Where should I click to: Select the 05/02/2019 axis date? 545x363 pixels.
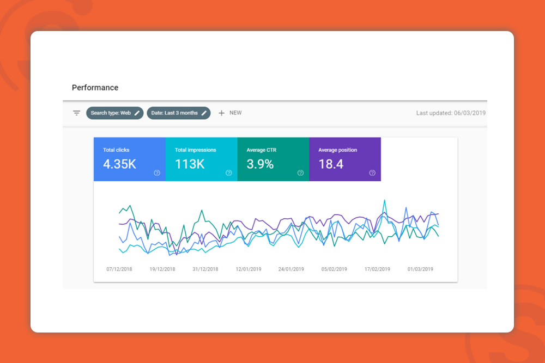click(x=334, y=269)
